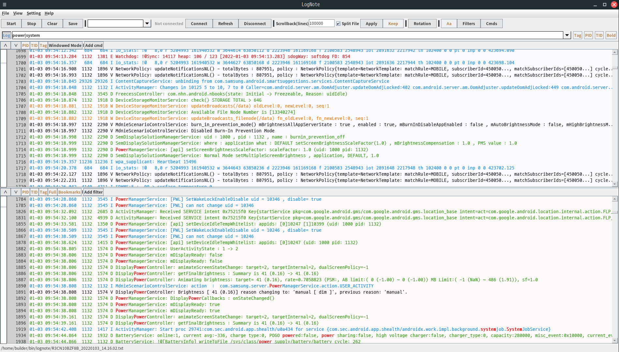Viewport: 619px width, 352px height.
Task: Open Bookmarks in the bottom panel header
Action: (x=69, y=192)
